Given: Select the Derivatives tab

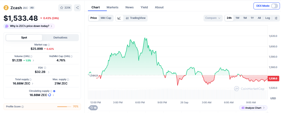Looking at the screenshot, I should coord(60,38).
